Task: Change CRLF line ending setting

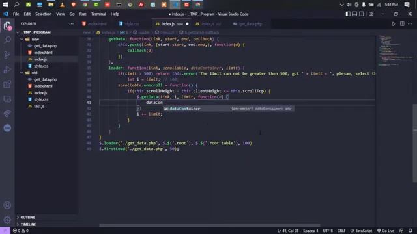Action: click(341, 231)
